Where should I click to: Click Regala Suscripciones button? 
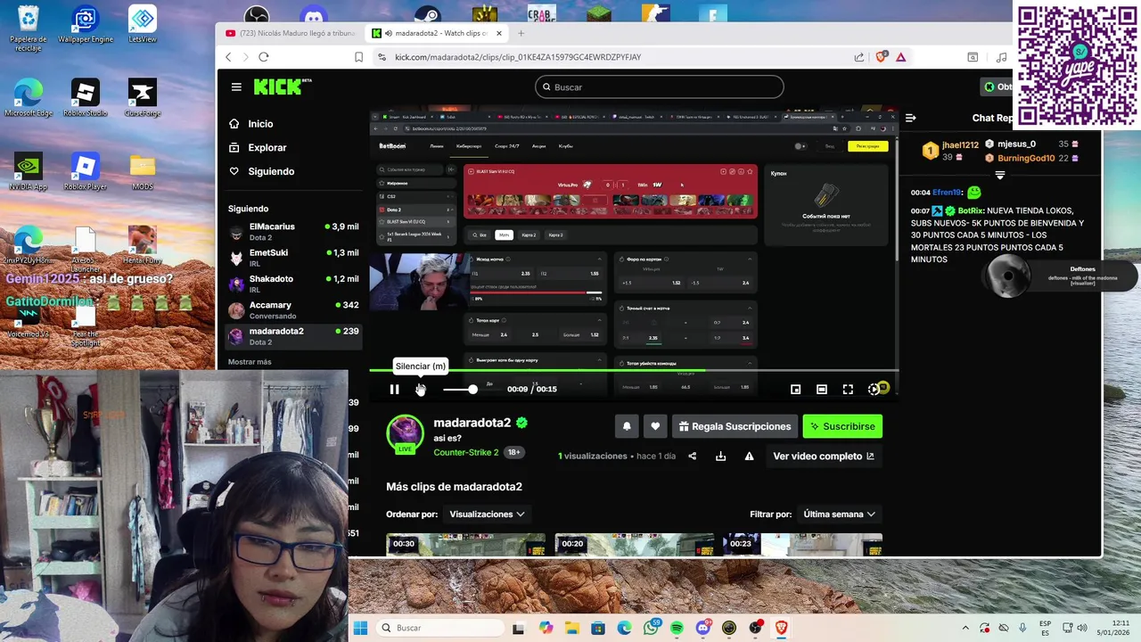[735, 426]
